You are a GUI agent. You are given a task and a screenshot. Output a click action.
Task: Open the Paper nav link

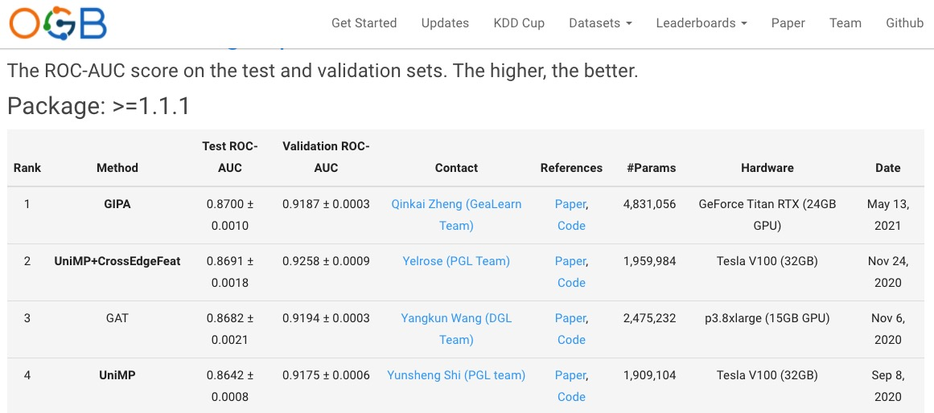coord(788,23)
